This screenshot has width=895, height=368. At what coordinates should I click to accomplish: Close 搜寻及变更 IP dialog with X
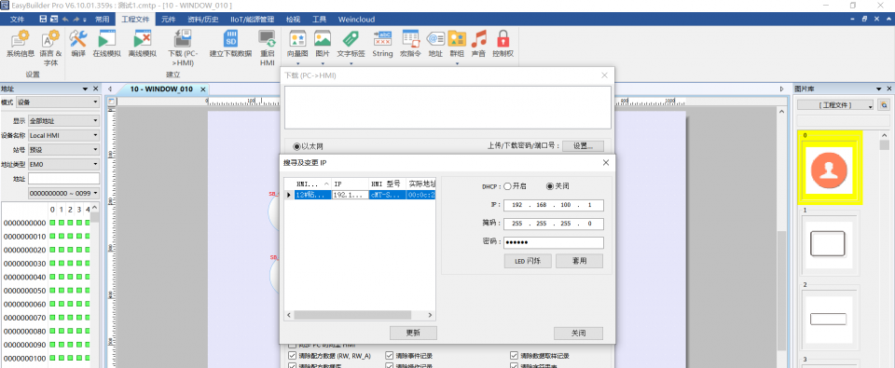pos(605,163)
